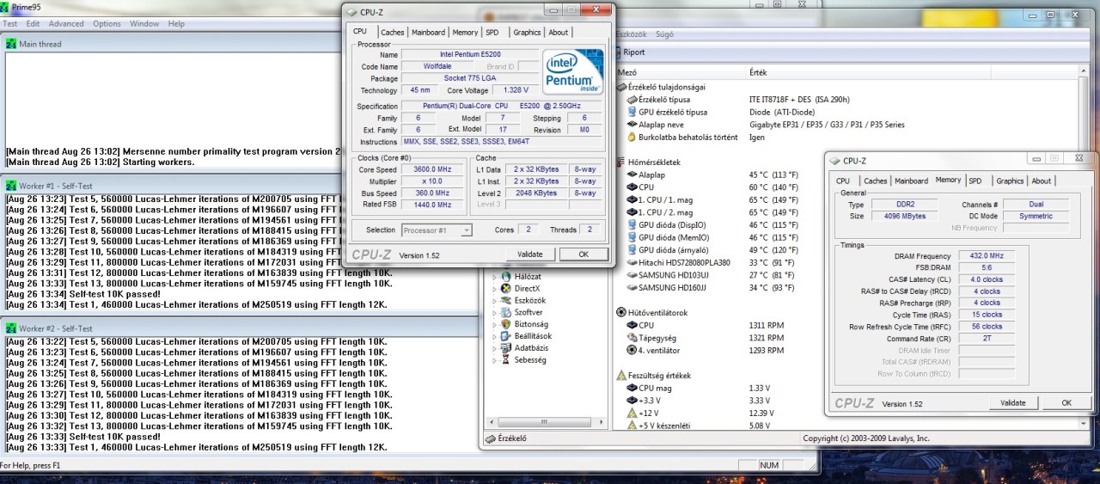This screenshot has width=1100, height=484.
Task: Click the Core Voltage 1.328 V field
Action: [x=515, y=90]
